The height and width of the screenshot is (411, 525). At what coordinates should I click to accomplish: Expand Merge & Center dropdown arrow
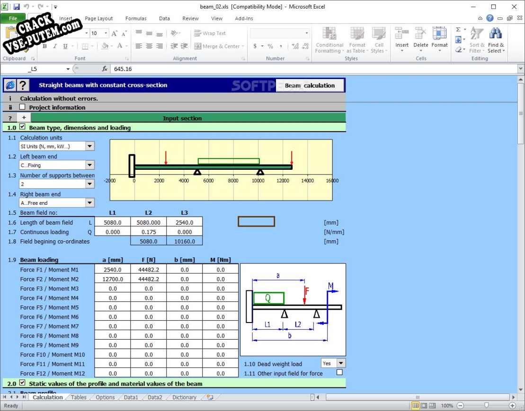click(243, 46)
